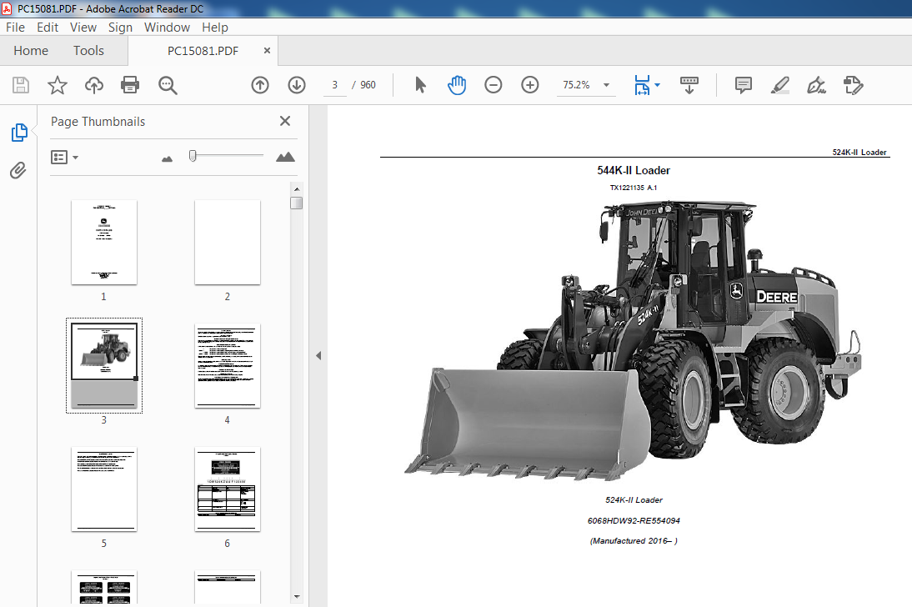Open the scrolling mode read icon

click(689, 85)
